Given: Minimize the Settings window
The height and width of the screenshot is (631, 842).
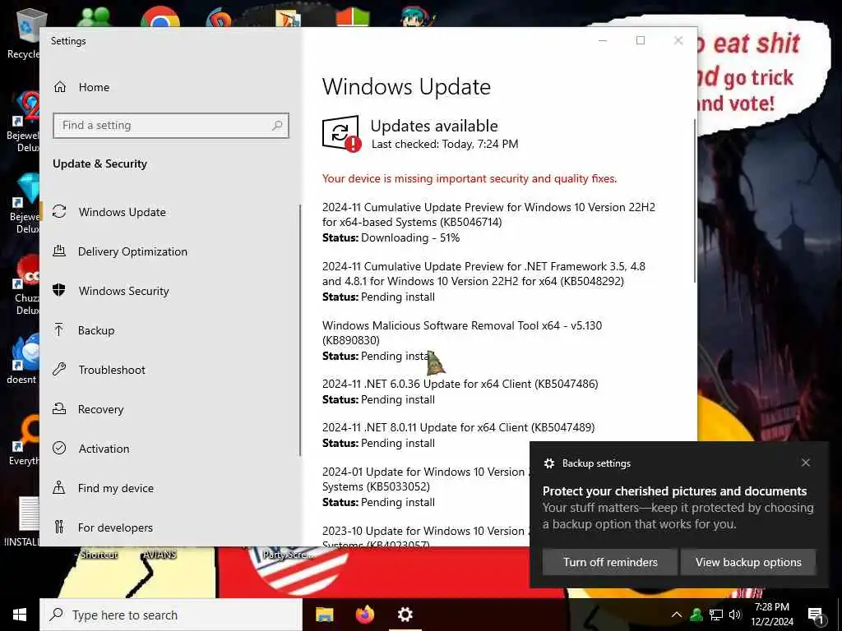Looking at the screenshot, I should pyautogui.click(x=603, y=41).
